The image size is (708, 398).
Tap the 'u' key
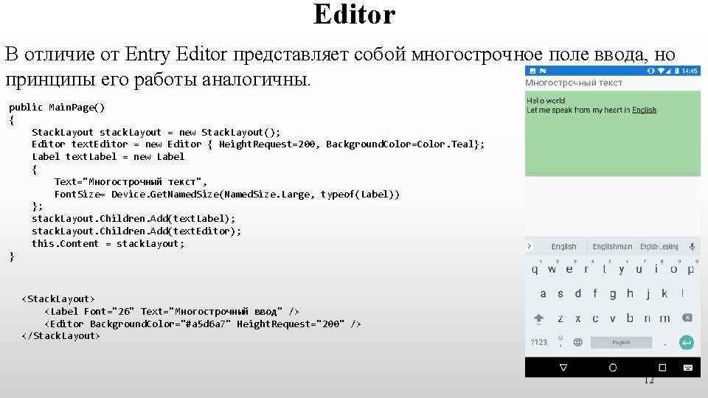pos(639,270)
